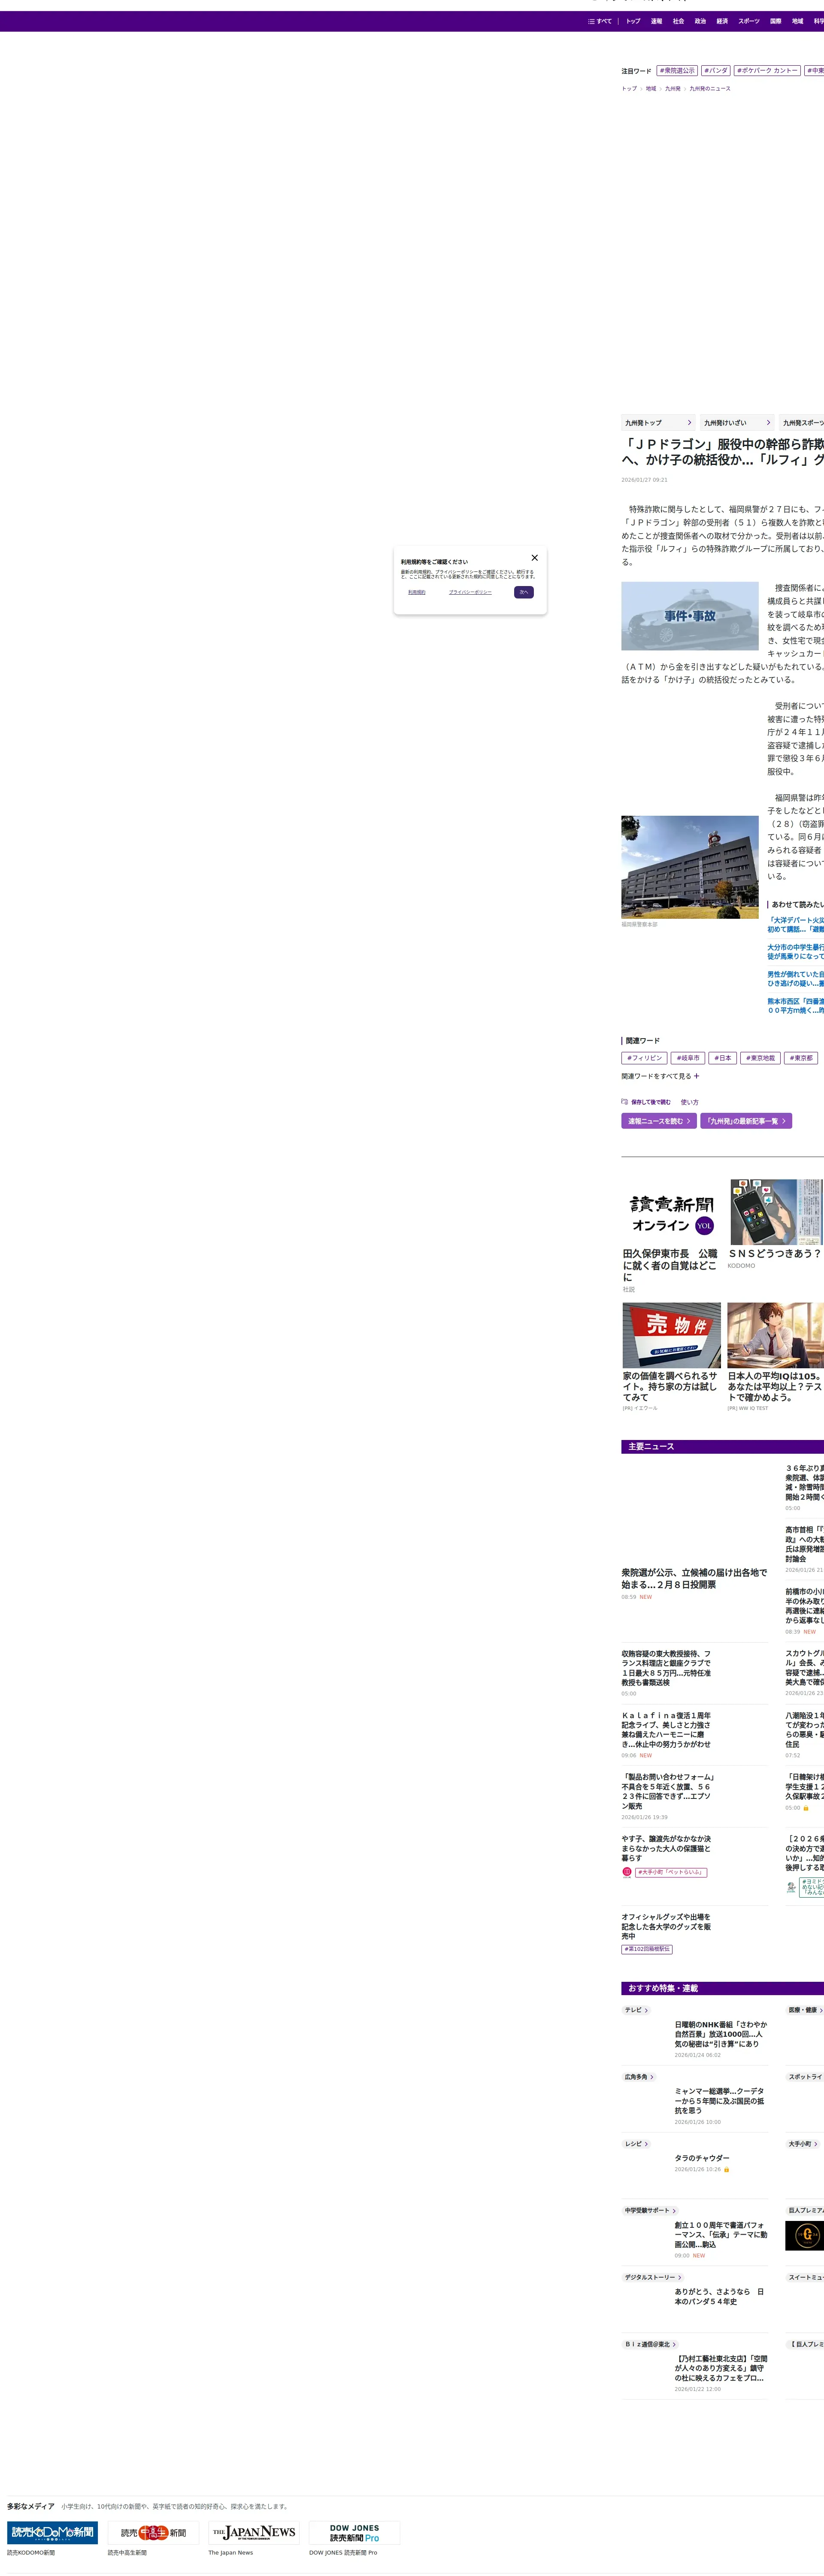
Task: Click the DOW JONES 読売新聞 Pro logo
Action: (x=354, y=2532)
